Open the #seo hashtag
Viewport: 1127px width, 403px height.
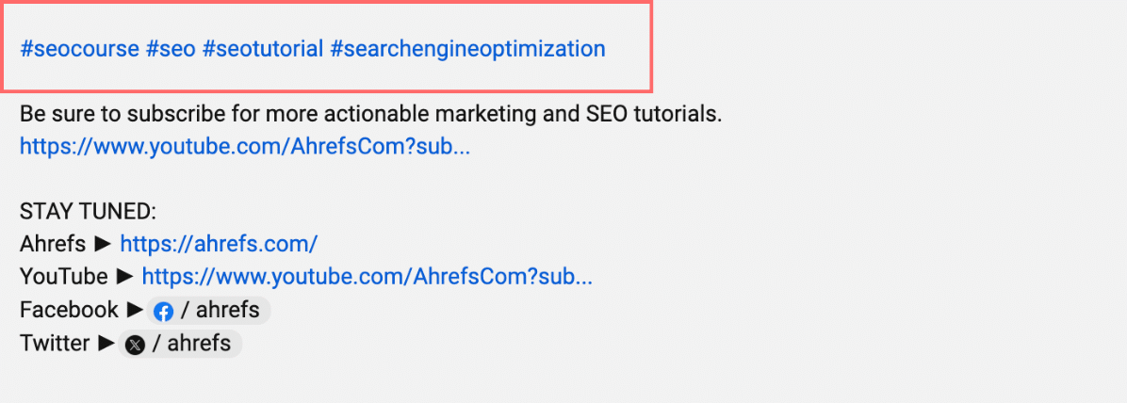pyautogui.click(x=171, y=48)
